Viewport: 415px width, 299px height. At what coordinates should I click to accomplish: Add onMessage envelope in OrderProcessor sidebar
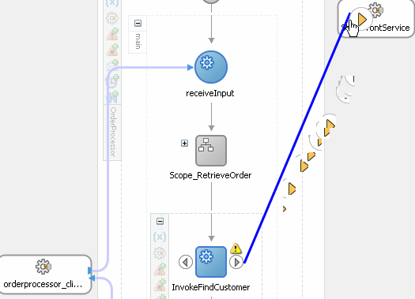(113, 65)
